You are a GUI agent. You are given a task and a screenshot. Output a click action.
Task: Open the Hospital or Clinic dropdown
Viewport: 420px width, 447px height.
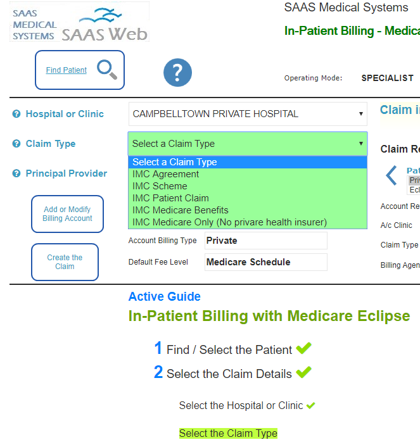click(x=248, y=114)
